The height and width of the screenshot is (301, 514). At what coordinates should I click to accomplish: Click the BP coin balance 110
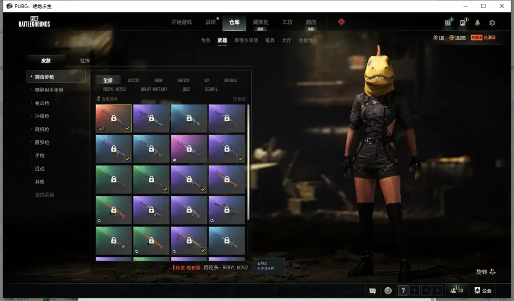(x=439, y=38)
